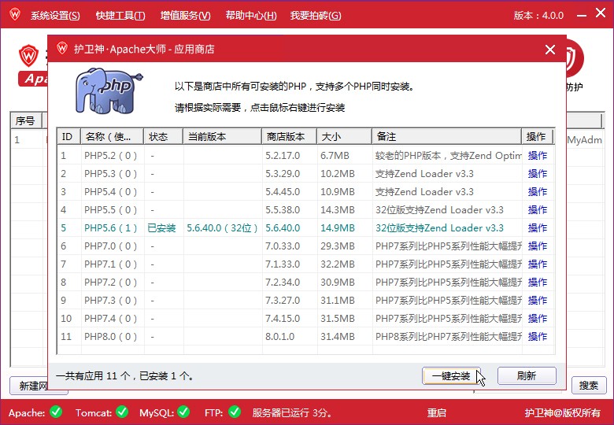Click the green Apache status checkmark
Image resolution: width=614 pixels, height=425 pixels.
click(x=55, y=412)
